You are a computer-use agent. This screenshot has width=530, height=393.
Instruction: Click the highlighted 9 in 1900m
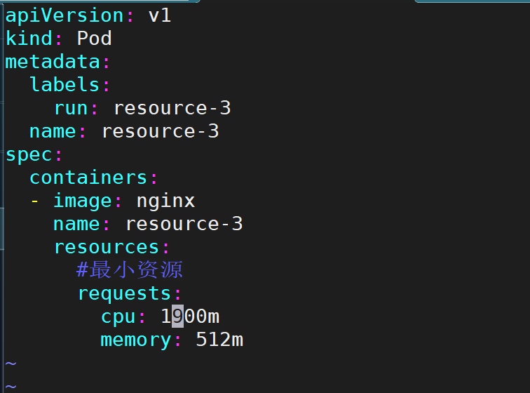point(178,317)
